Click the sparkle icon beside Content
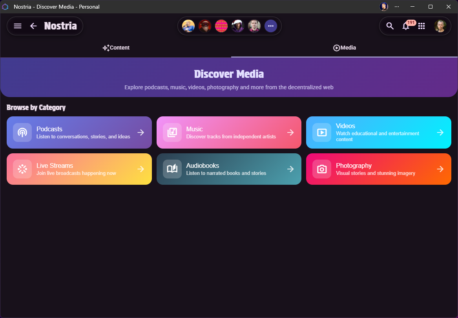This screenshot has width=458, height=318. click(x=105, y=48)
